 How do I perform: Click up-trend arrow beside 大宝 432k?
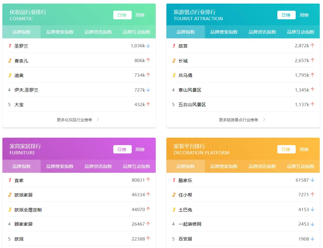point(148,104)
